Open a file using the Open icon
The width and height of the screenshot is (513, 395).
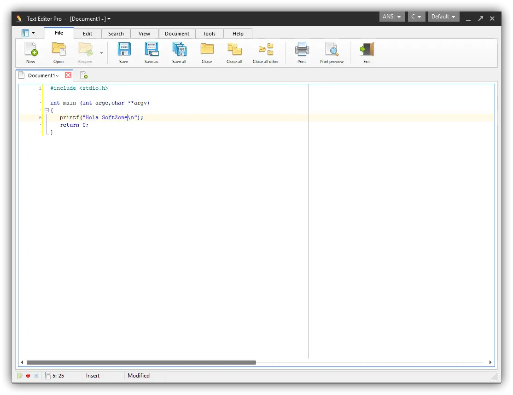(59, 49)
